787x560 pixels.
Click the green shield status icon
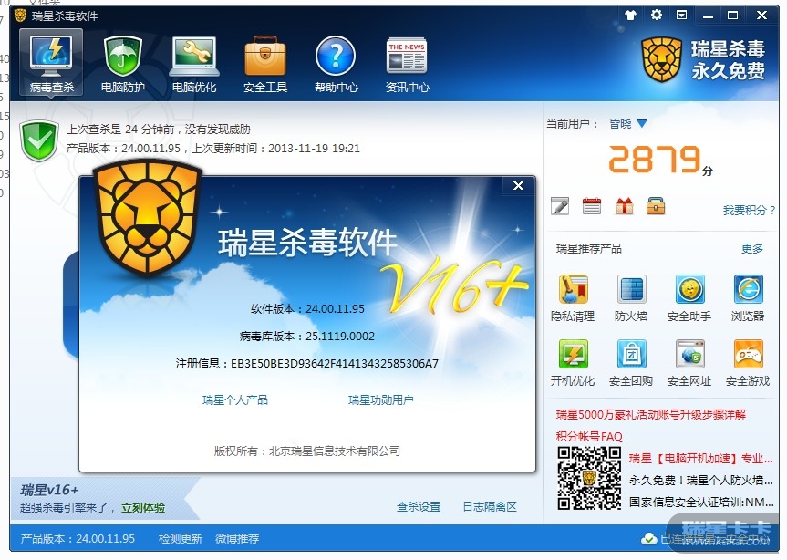point(38,141)
